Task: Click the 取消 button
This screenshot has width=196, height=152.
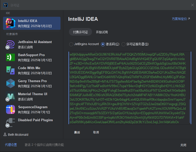Action: click(96, 132)
